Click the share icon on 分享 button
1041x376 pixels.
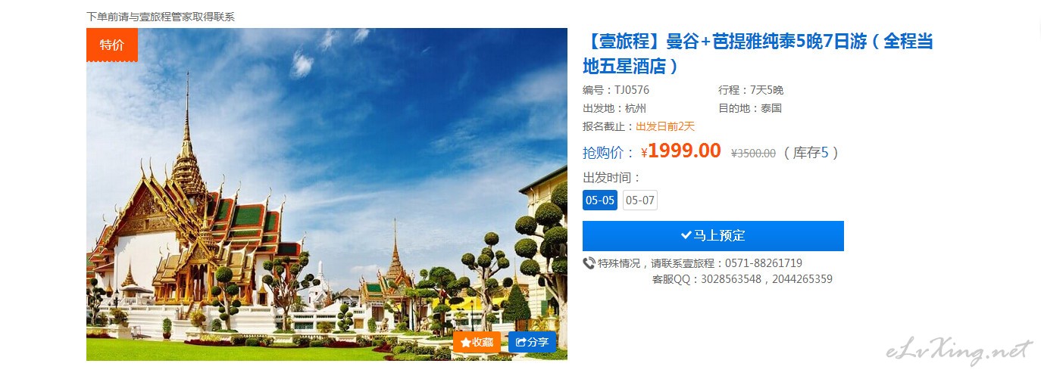[520, 342]
